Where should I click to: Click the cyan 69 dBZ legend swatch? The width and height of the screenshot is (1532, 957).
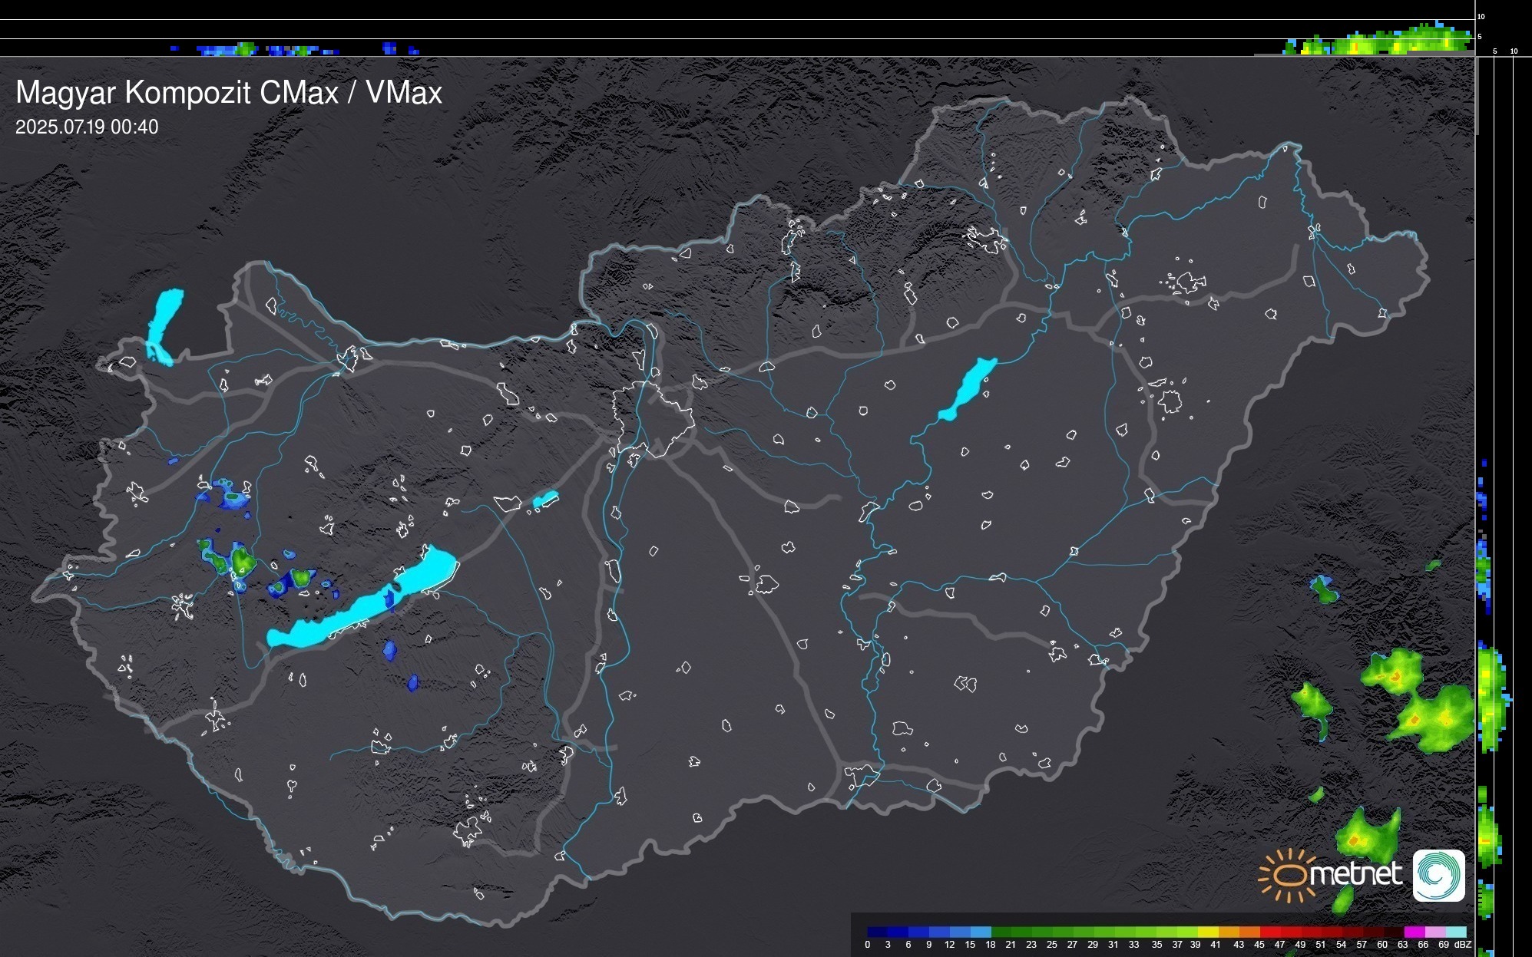click(1455, 932)
